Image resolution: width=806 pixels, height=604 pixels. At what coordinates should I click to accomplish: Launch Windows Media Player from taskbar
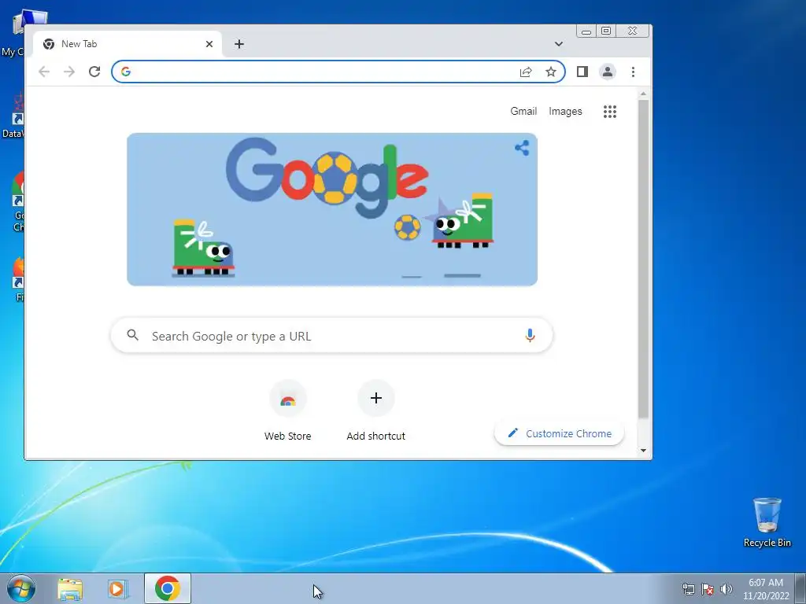coord(116,589)
